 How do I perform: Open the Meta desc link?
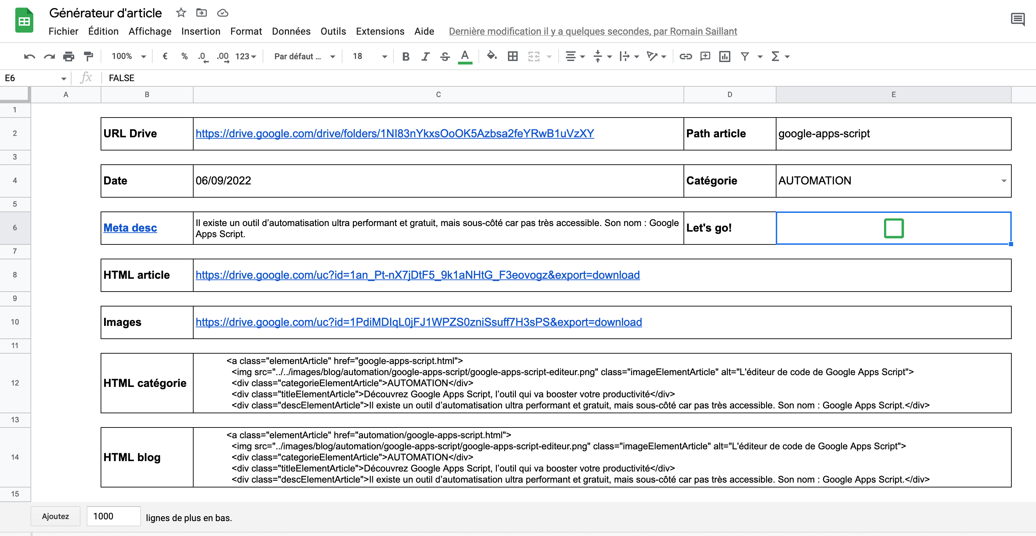pyautogui.click(x=130, y=228)
